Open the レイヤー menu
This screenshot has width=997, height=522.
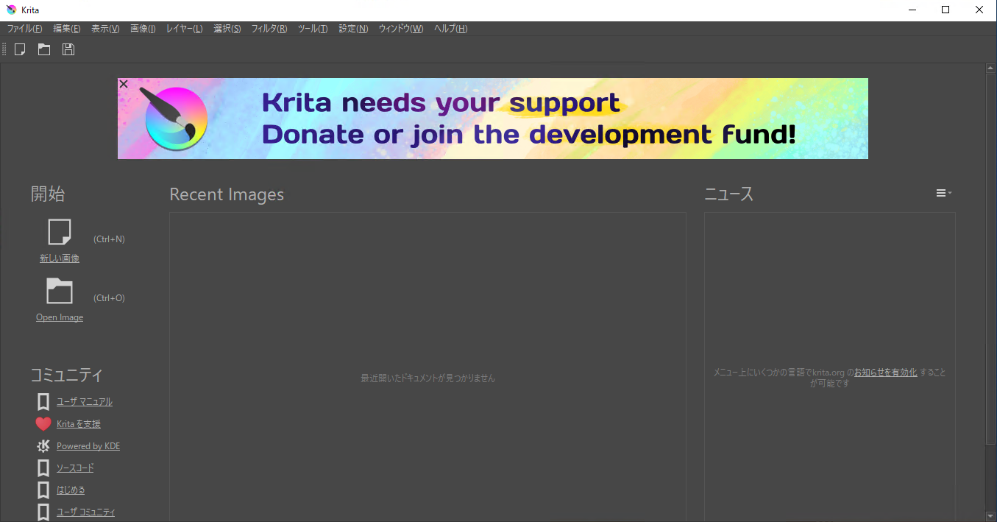tap(183, 29)
